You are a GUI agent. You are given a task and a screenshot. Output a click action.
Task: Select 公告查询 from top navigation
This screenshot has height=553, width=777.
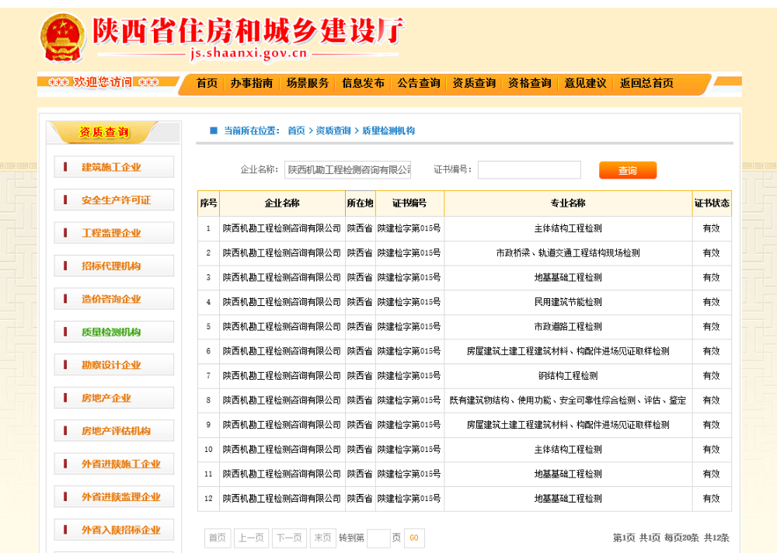point(419,83)
